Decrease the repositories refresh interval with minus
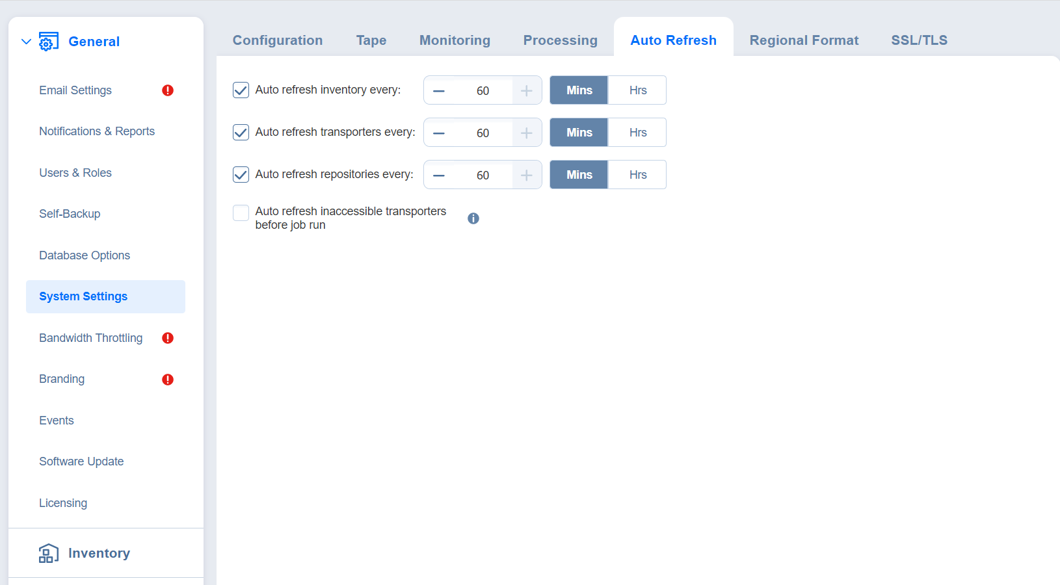Viewport: 1060px width, 585px height. click(439, 175)
